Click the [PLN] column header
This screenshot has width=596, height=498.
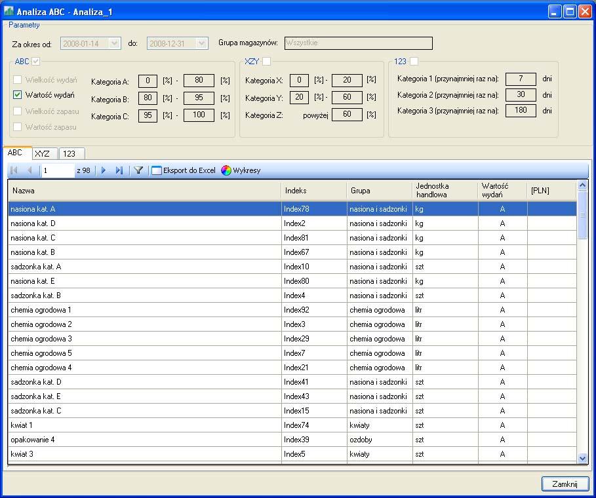pyautogui.click(x=552, y=191)
